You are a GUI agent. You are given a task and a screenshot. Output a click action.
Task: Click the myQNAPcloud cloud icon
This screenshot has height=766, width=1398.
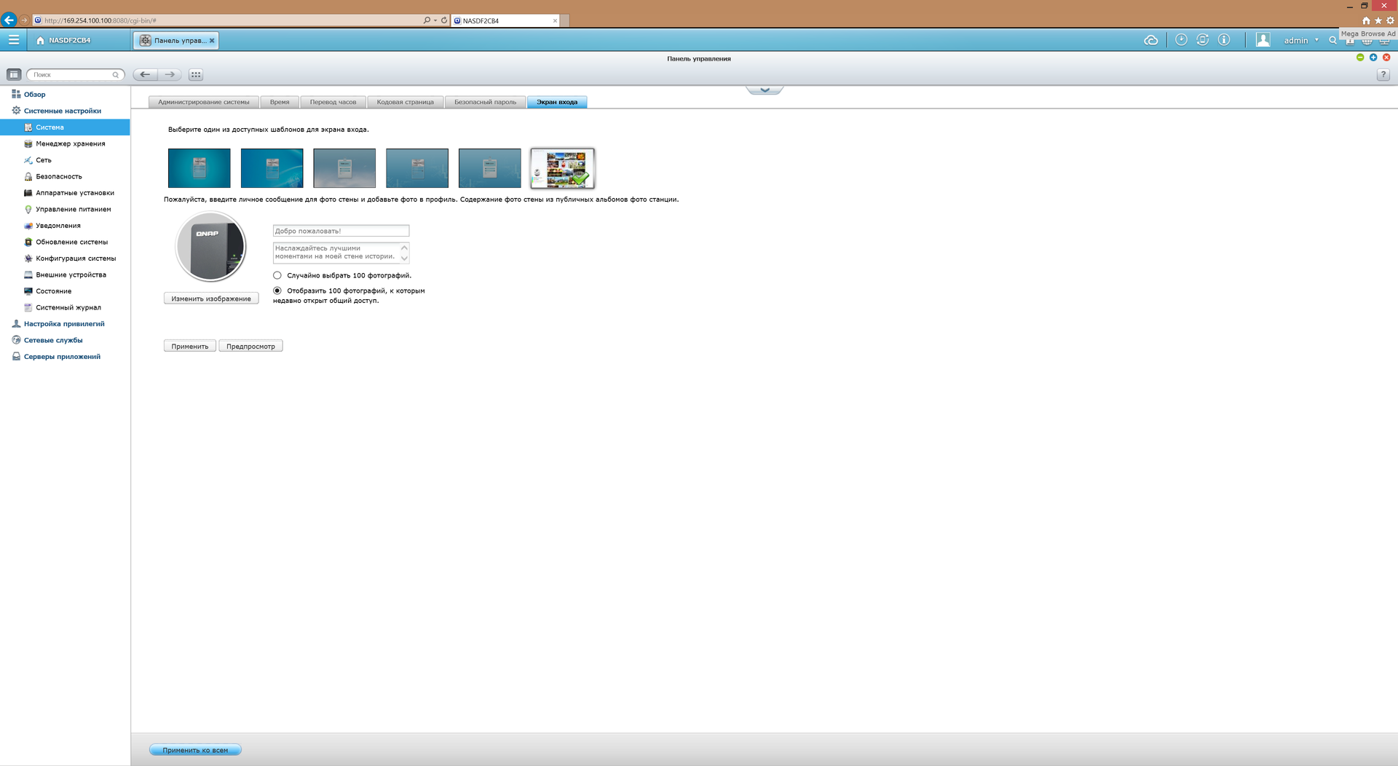coord(1150,40)
